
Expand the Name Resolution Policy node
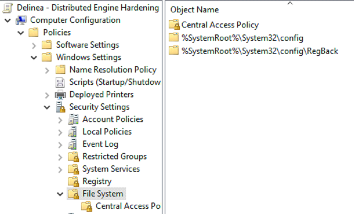point(47,70)
